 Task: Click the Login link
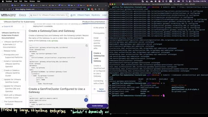pyautogui.click(x=105, y=15)
